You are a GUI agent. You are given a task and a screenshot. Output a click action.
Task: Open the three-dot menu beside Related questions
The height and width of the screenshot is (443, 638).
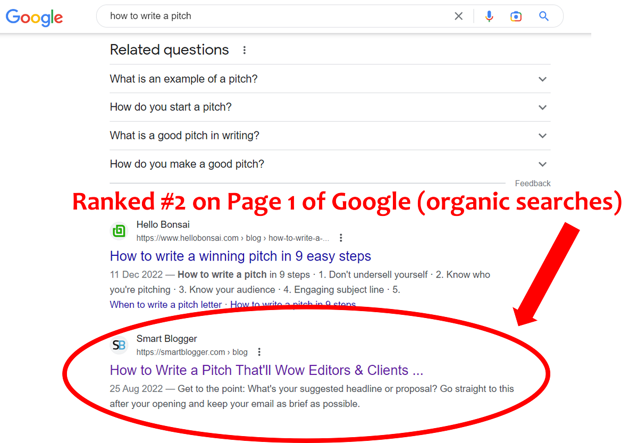pyautogui.click(x=245, y=51)
